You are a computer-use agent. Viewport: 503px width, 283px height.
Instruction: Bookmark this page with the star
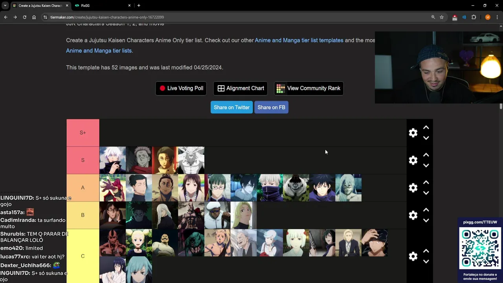coord(442,17)
